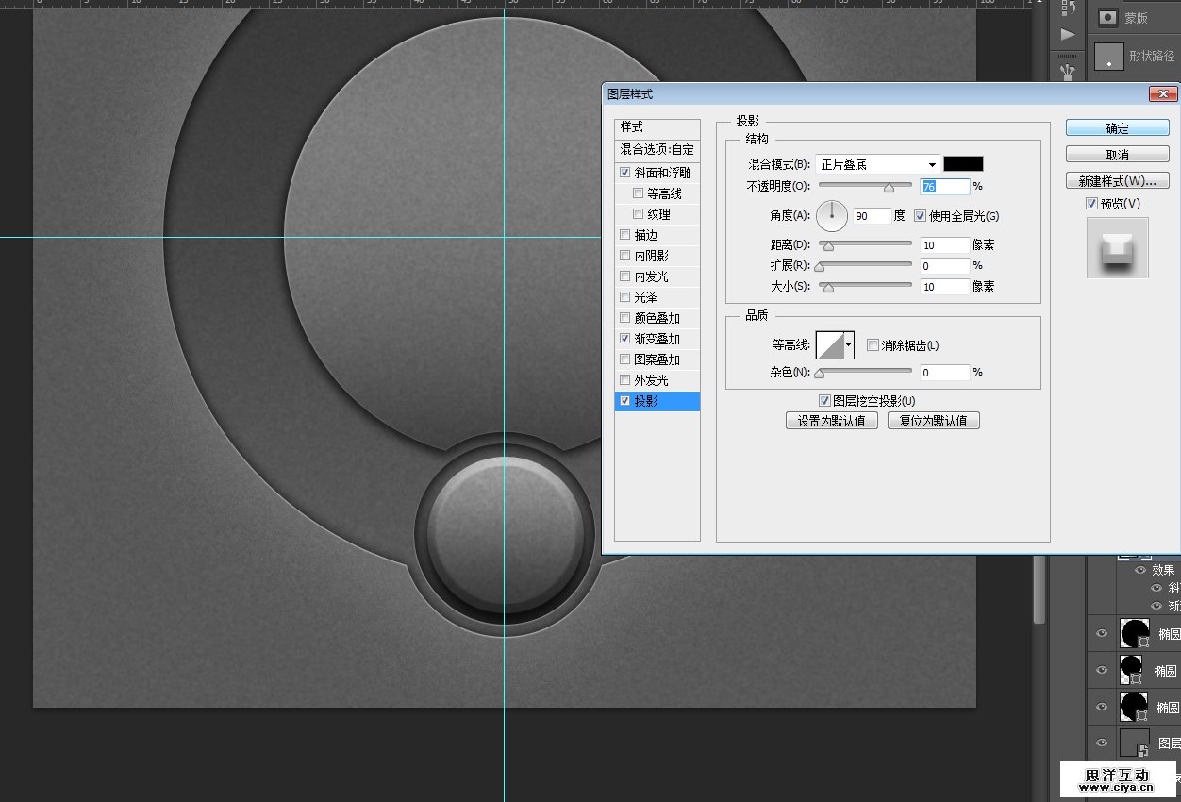Open the blend mode (正片叠底) dropdown

(x=878, y=164)
